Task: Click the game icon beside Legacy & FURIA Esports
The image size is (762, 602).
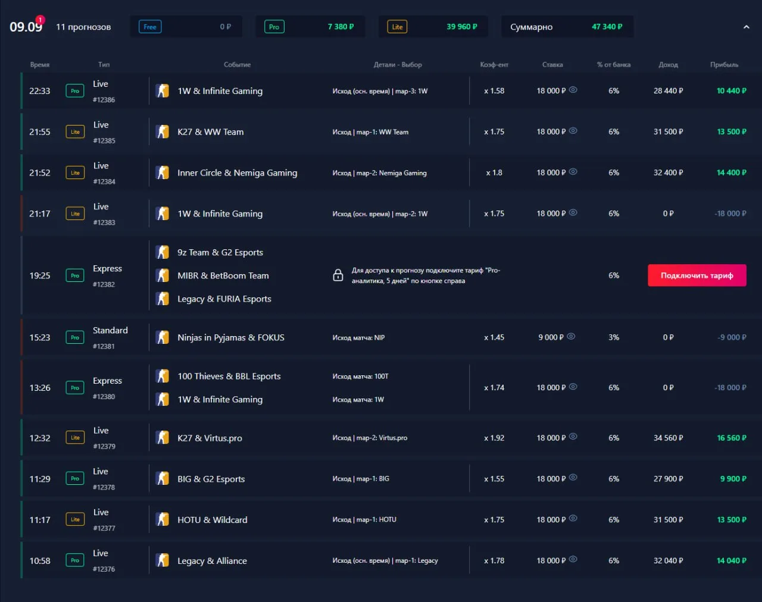Action: tap(163, 299)
